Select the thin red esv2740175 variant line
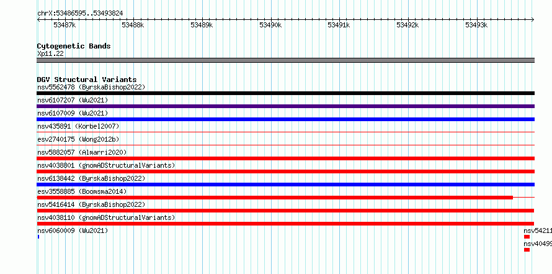This screenshot has width=552, height=274. coord(285,145)
